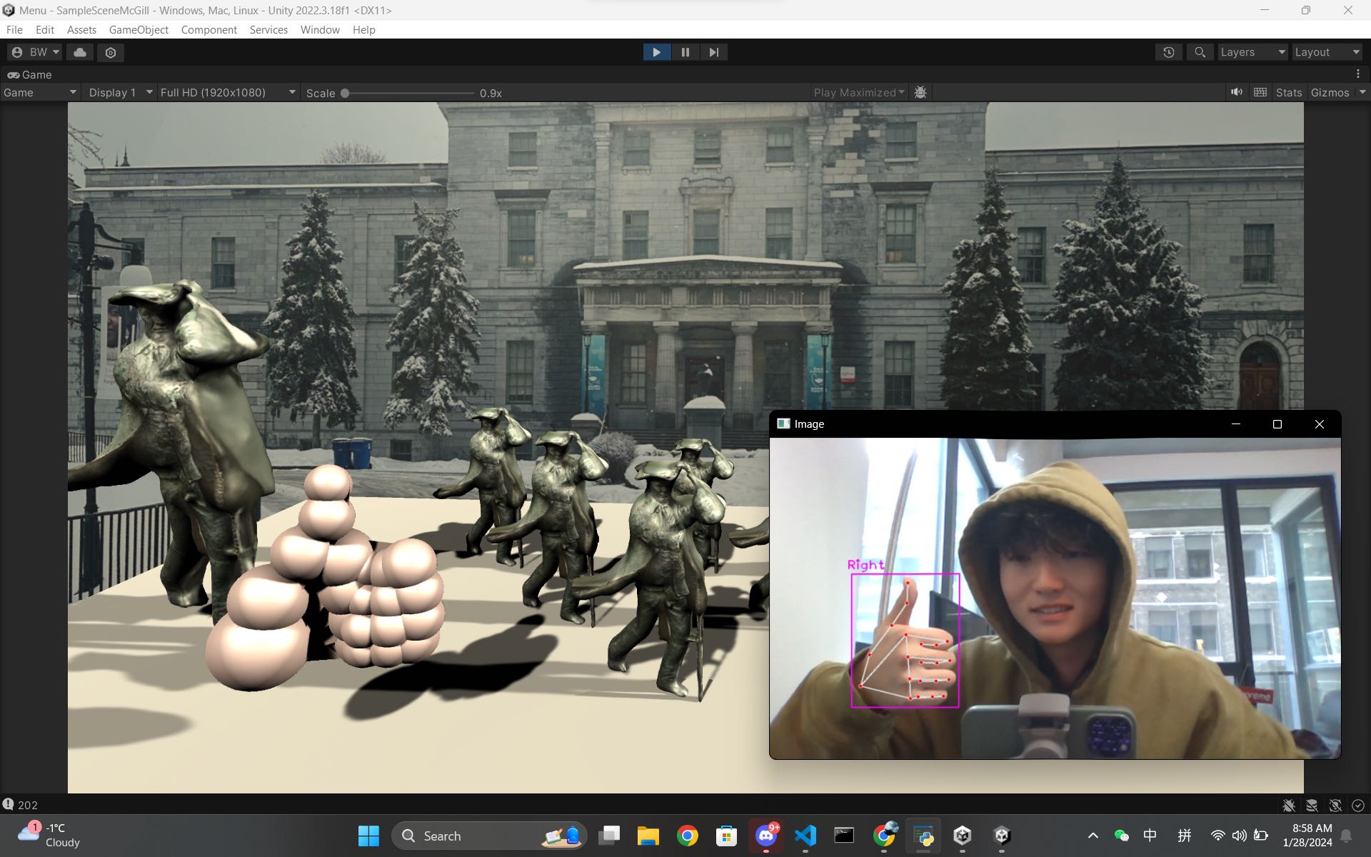
Task: Toggle Play mode with the Play button
Action: click(656, 52)
